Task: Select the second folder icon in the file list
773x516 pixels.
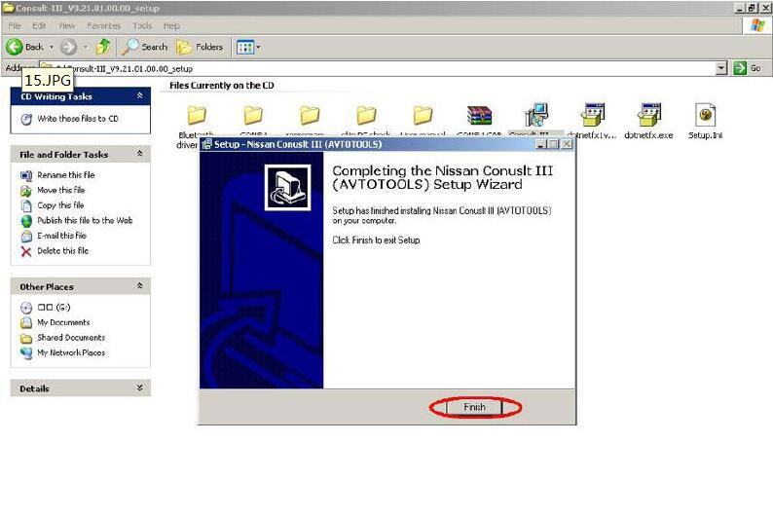Action: 253,115
